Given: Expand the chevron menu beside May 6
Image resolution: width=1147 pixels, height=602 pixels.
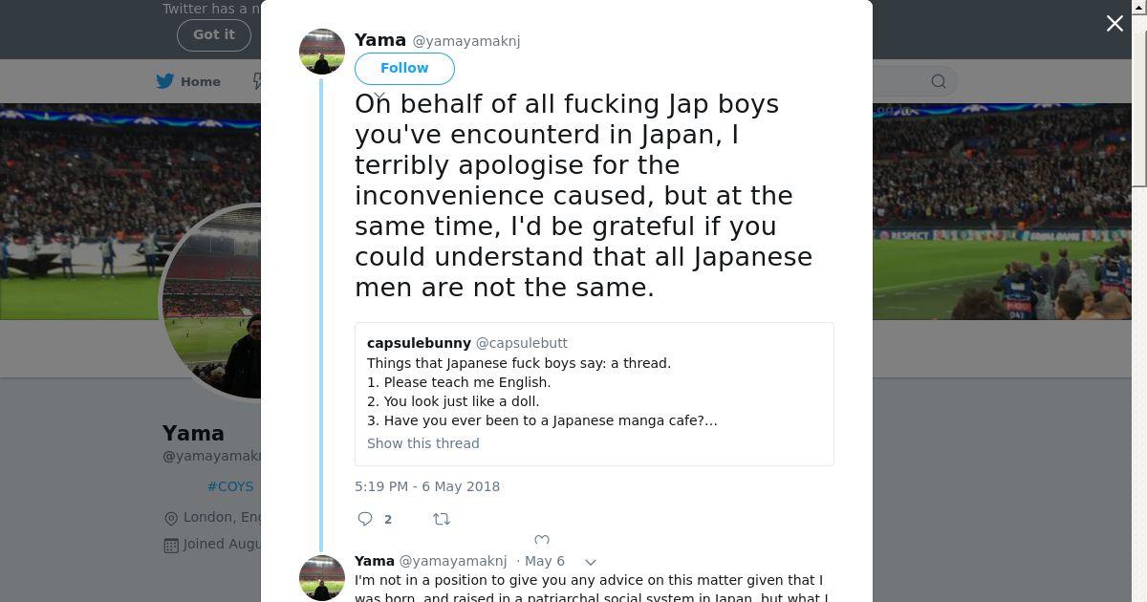Looking at the screenshot, I should click(x=591, y=562).
